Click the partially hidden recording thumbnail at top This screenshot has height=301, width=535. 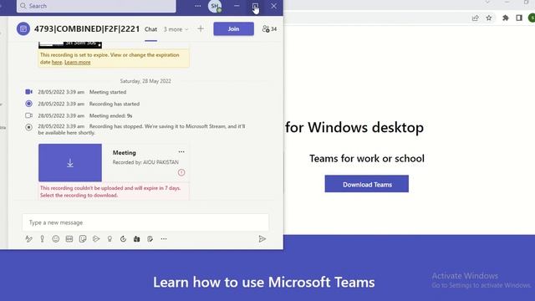70,44
